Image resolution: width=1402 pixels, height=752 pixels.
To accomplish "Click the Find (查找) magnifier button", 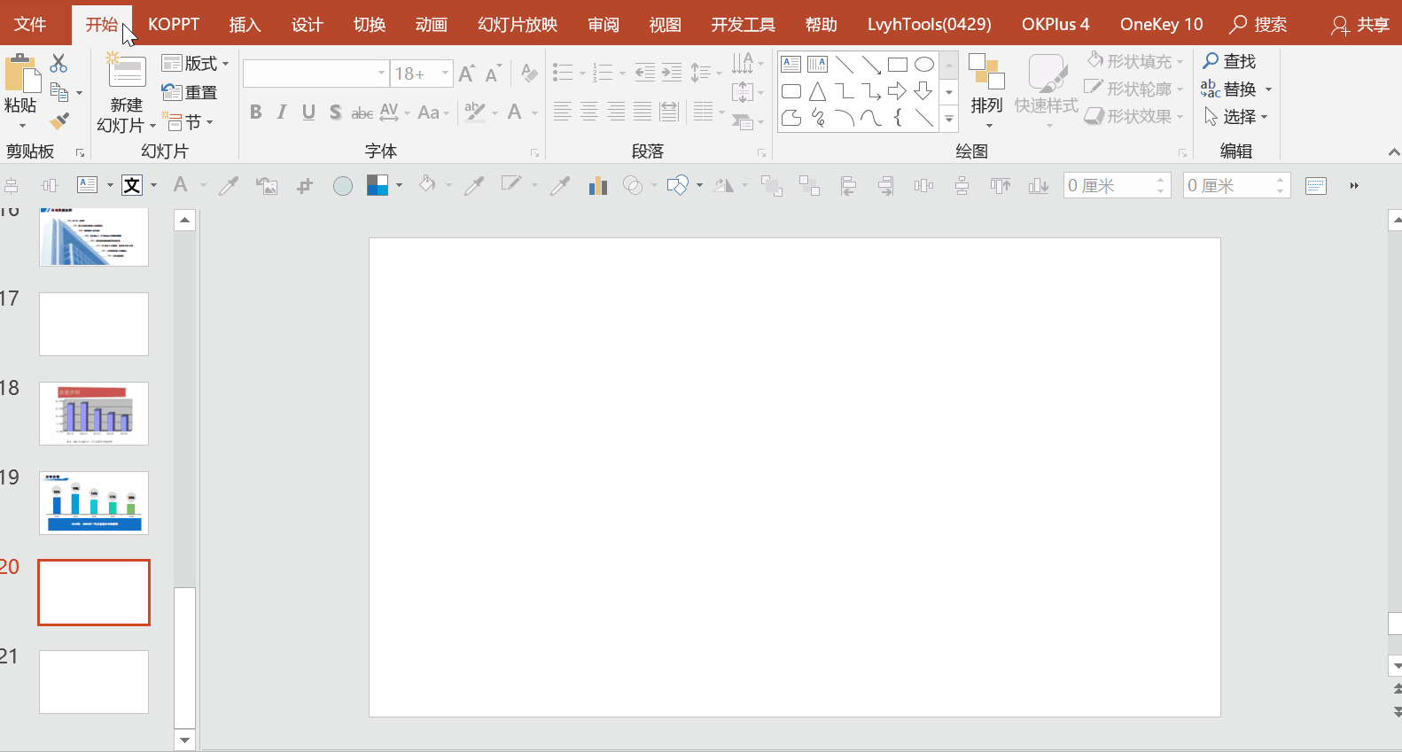I will click(1229, 61).
